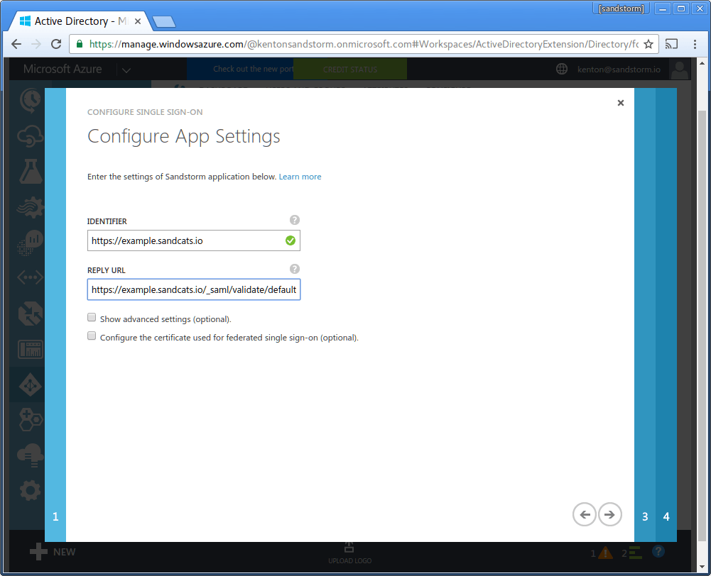Enable Configure the certificate checkbox

point(92,336)
